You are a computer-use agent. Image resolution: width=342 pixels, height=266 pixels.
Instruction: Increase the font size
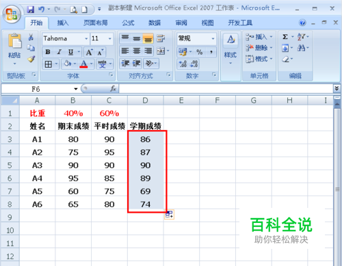89,52
